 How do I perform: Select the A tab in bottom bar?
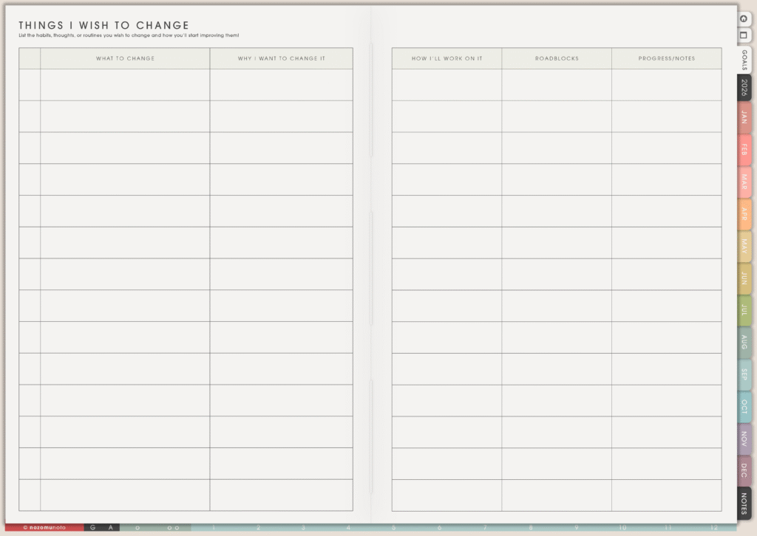pos(111,528)
